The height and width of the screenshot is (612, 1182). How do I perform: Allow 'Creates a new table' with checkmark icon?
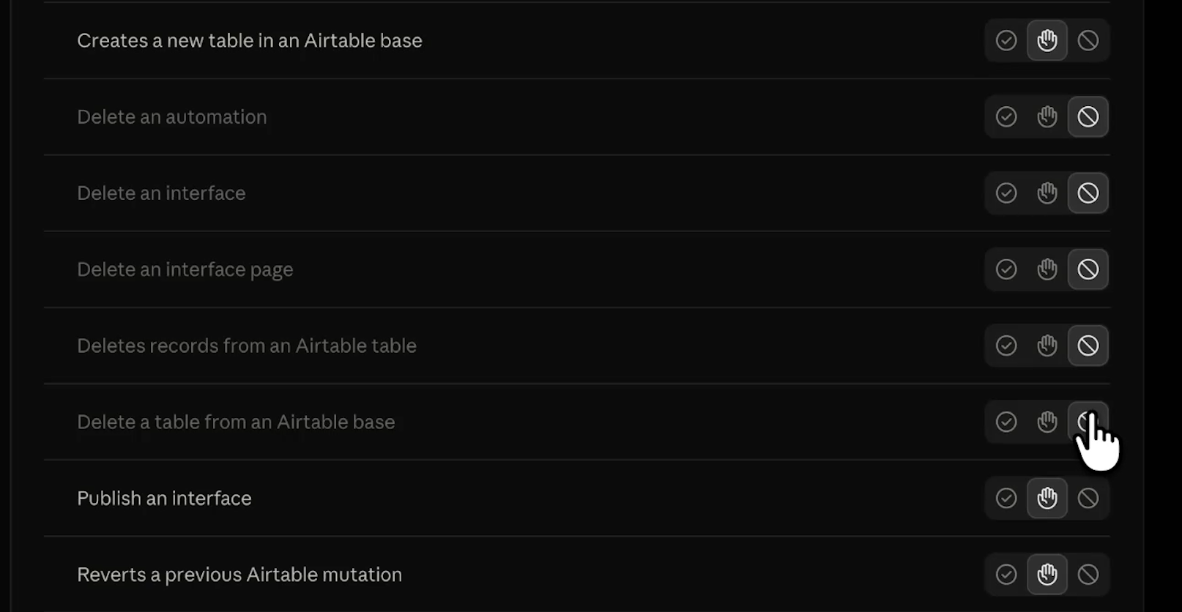[1006, 40]
